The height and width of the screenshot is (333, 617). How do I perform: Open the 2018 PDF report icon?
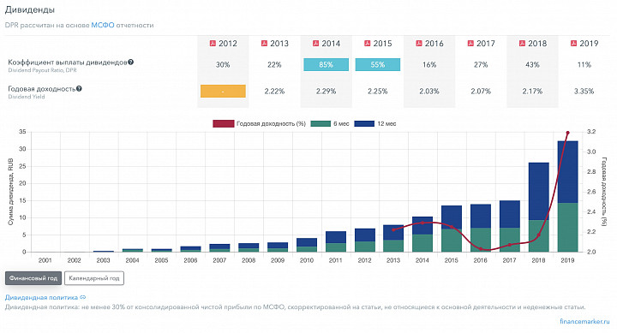pyautogui.click(x=522, y=44)
